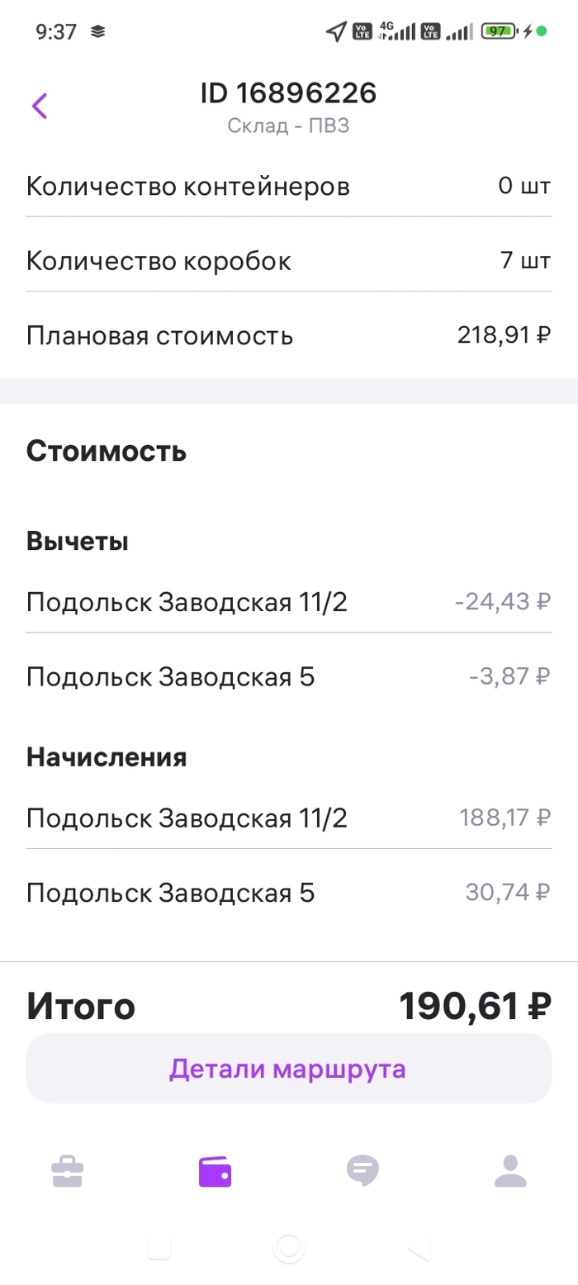Viewport: 578px width, 1285px height.
Task: Tap the Плановая стоимость row
Action: 288,336
